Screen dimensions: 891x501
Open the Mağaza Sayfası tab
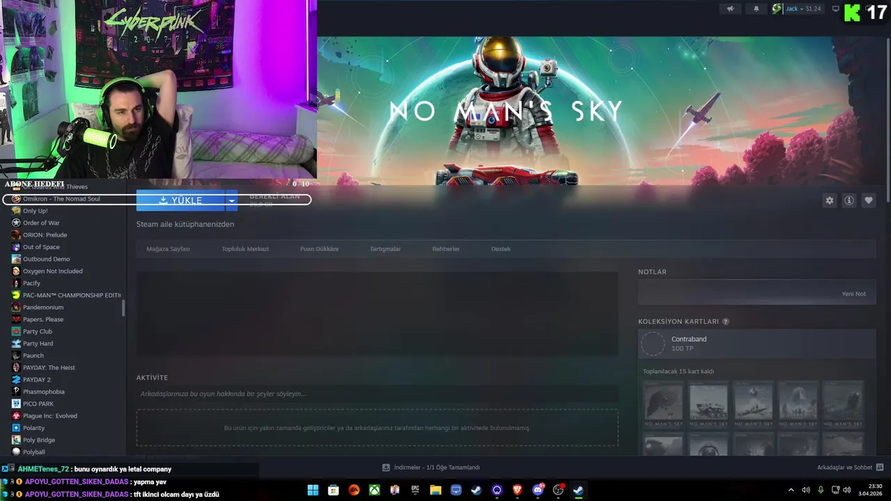(168, 249)
